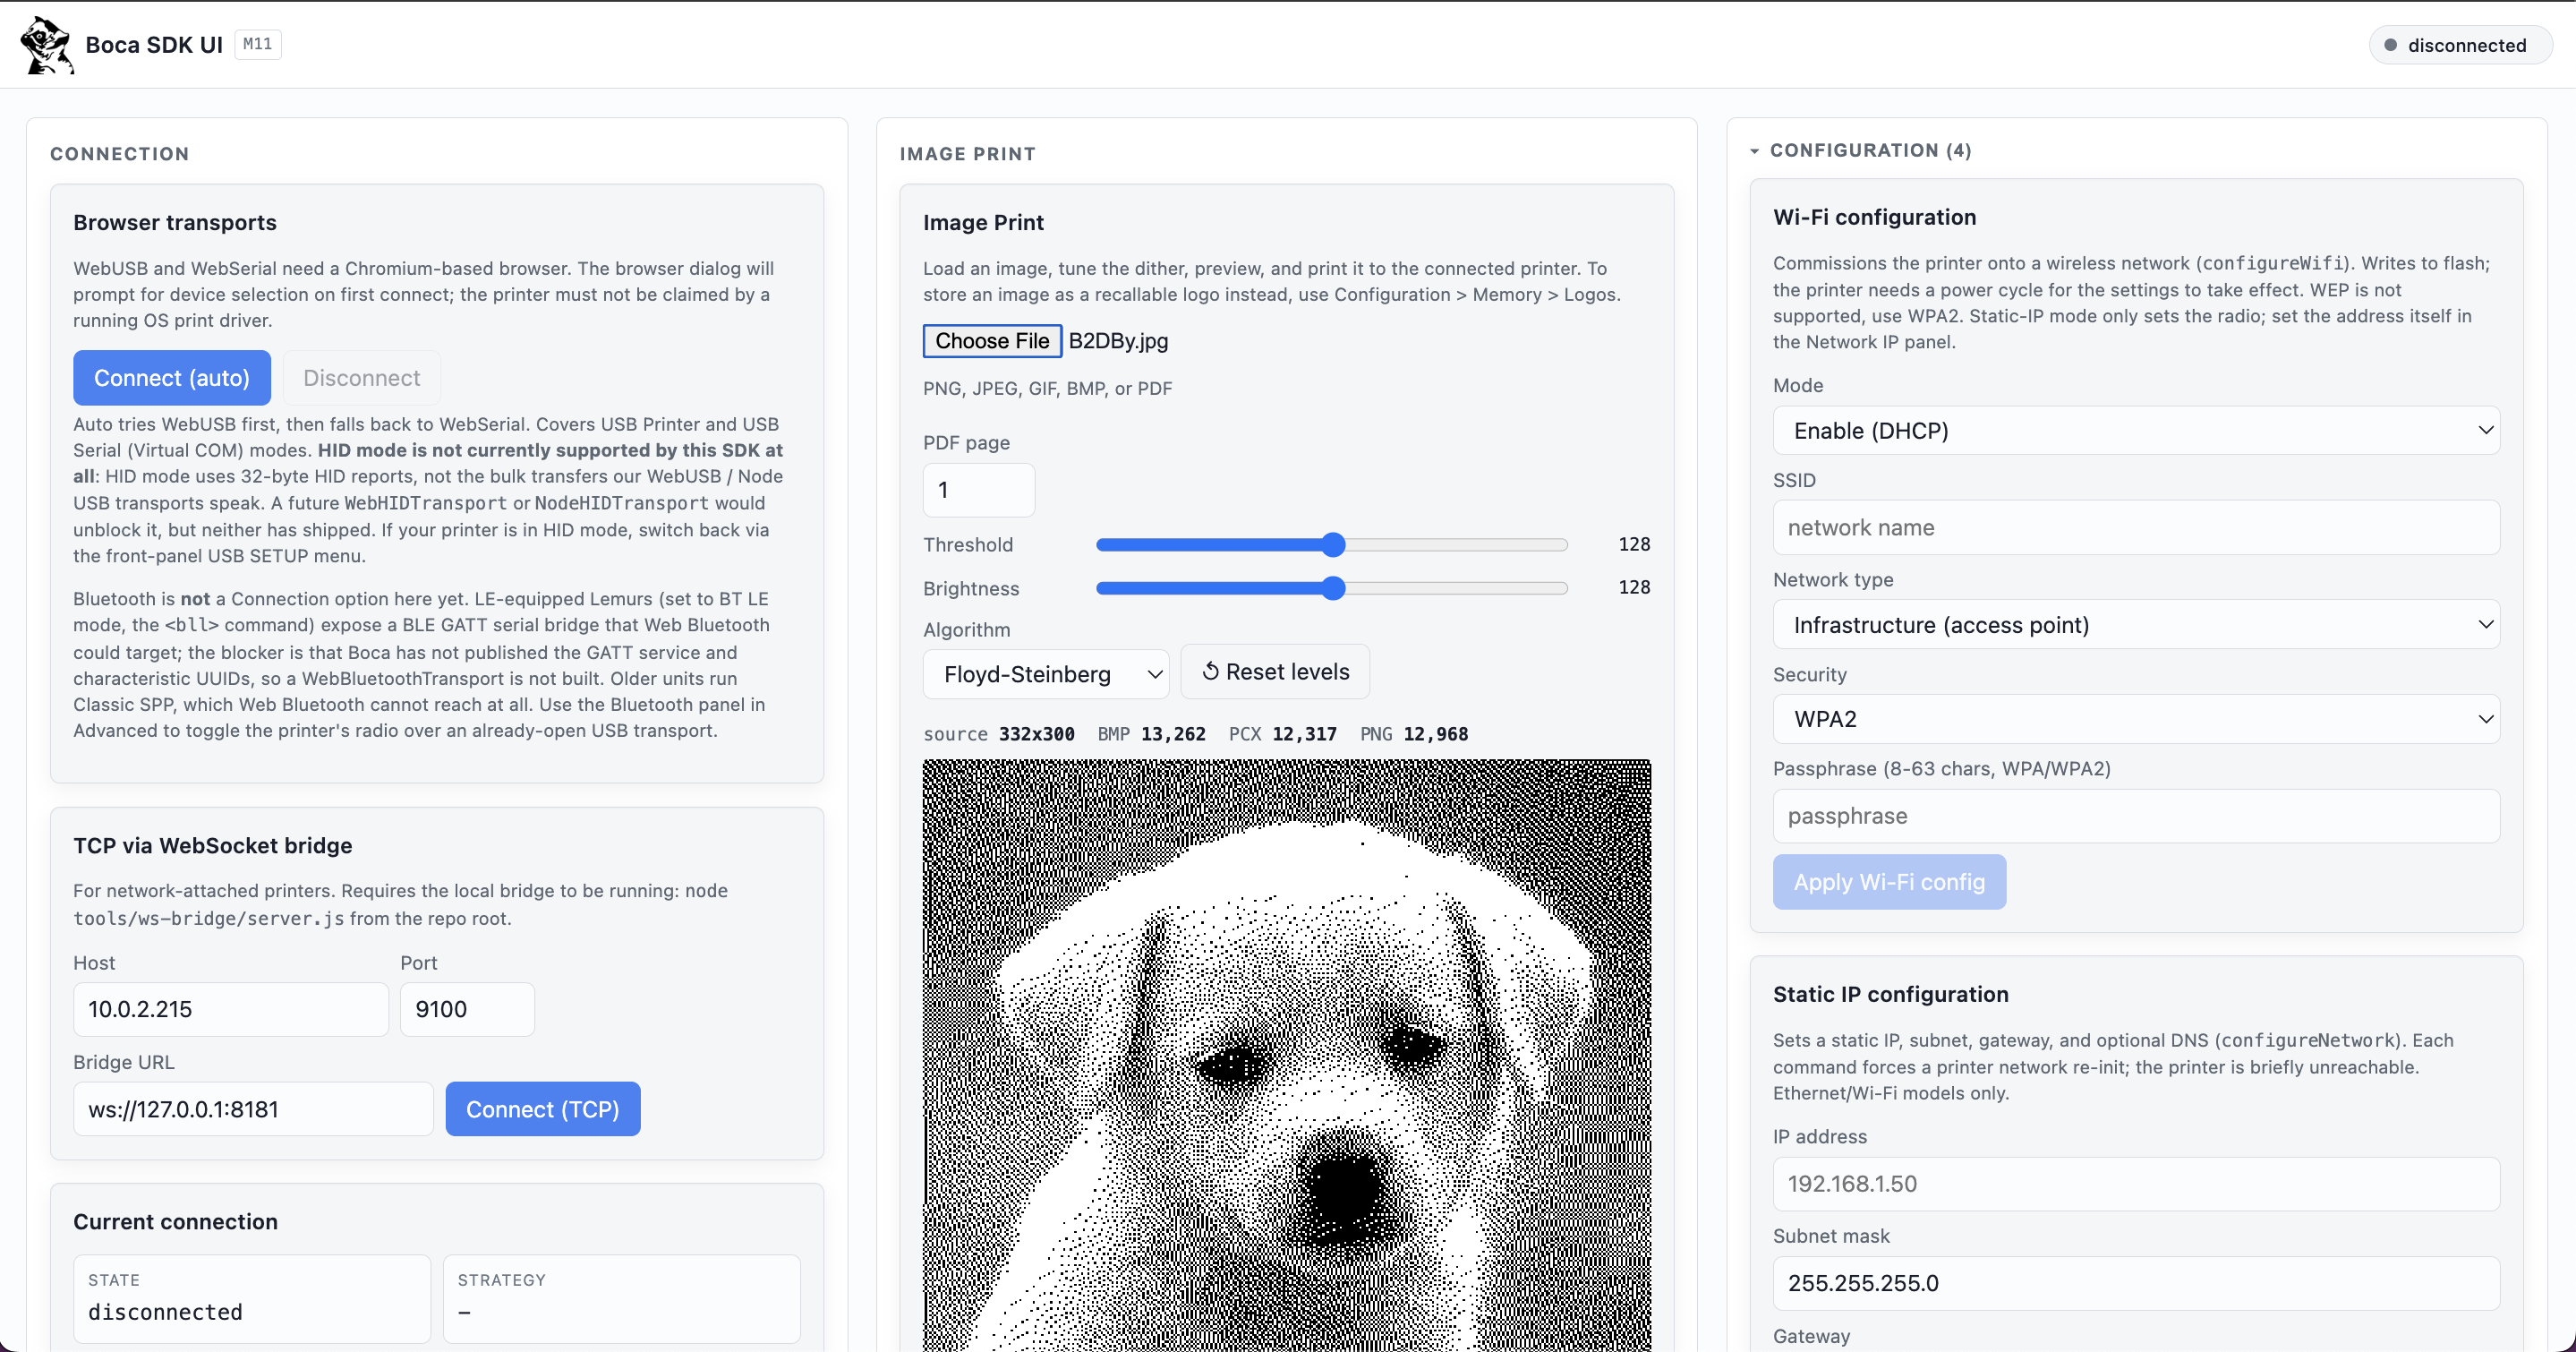Click the grayed Disconnect button

coord(361,378)
